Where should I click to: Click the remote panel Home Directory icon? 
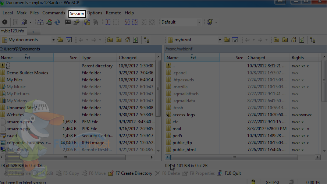[x=294, y=40]
